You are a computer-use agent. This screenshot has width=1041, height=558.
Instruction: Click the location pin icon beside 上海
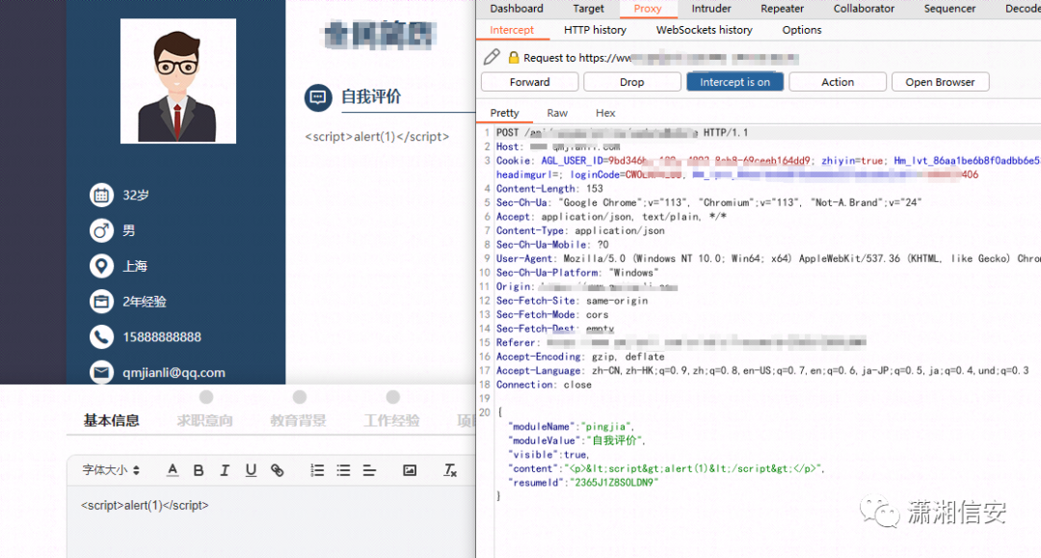coord(101,266)
